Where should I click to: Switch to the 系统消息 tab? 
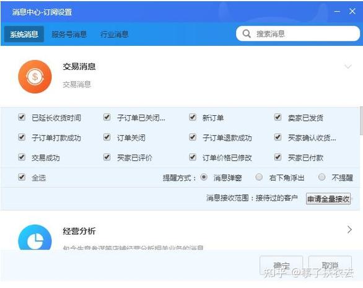pos(24,34)
